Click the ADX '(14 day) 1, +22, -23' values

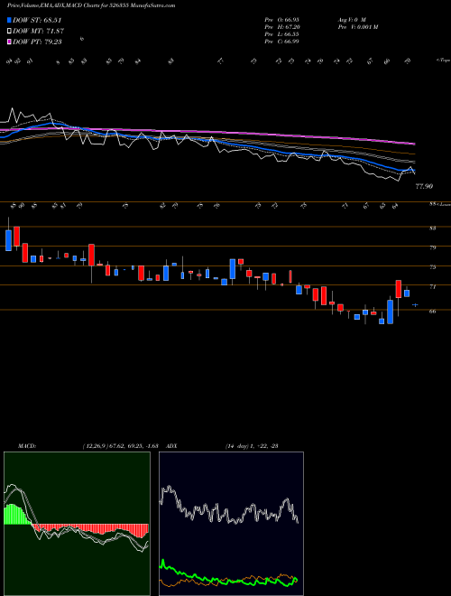[x=252, y=445]
